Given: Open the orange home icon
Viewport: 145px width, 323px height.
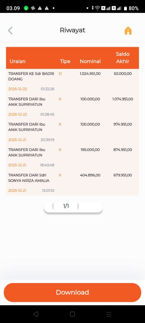Looking at the screenshot, I should pos(128,31).
